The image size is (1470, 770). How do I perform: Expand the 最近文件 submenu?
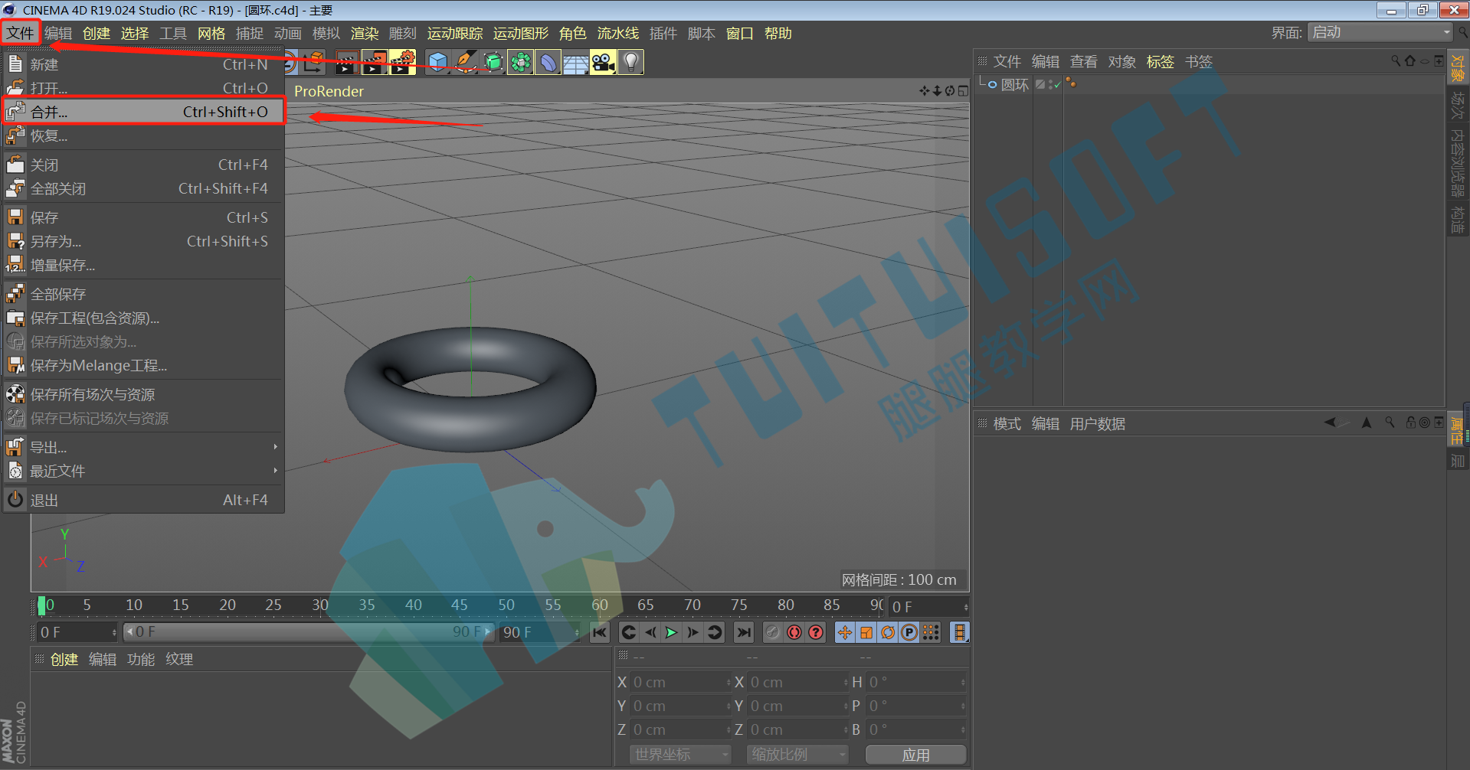(142, 471)
